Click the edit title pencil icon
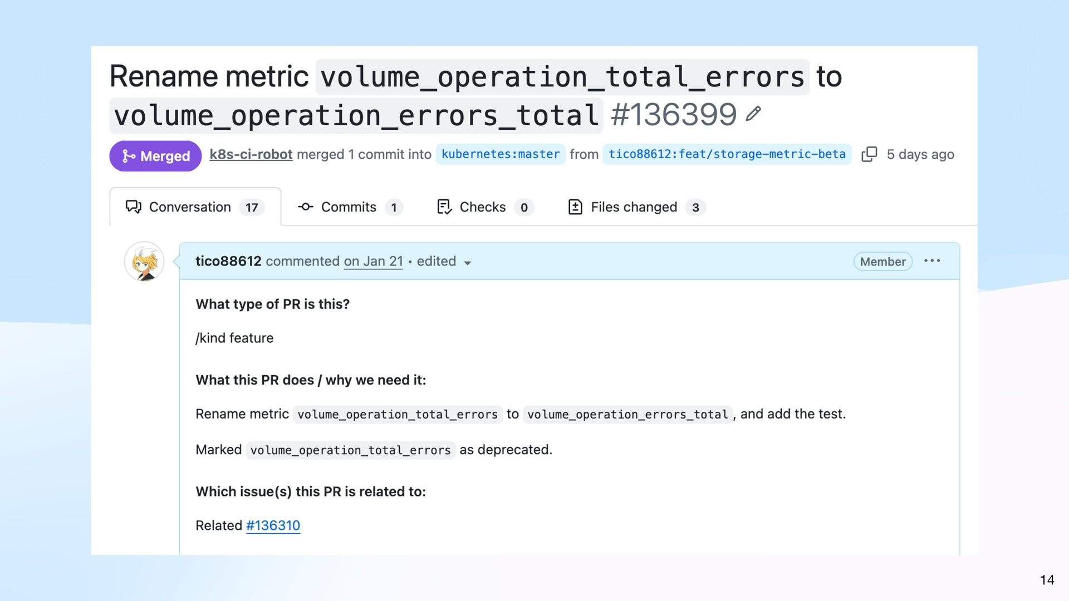Image resolution: width=1069 pixels, height=601 pixels. coord(753,114)
